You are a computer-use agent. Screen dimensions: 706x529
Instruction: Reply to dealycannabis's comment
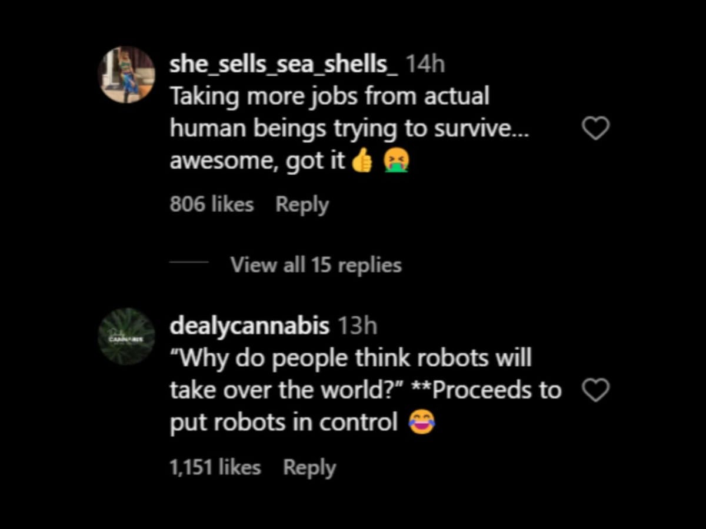(309, 467)
